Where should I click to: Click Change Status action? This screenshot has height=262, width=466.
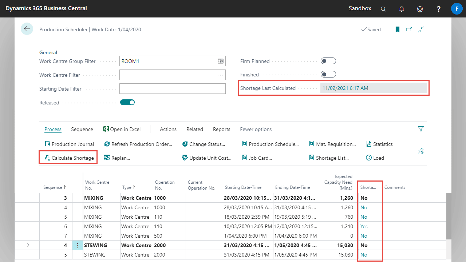(x=204, y=144)
